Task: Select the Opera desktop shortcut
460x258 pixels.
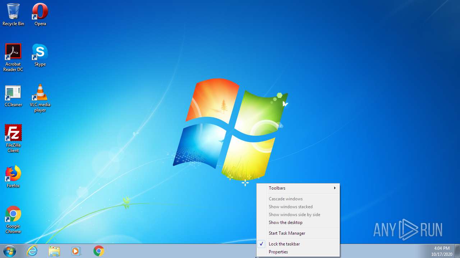Action: tap(40, 15)
